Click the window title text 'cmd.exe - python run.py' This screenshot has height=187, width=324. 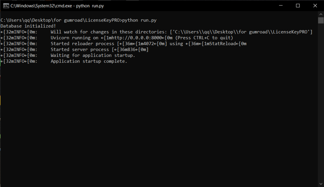pos(57,6)
